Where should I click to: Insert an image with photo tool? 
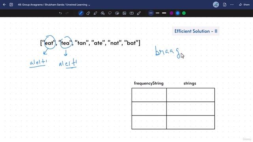(124, 13)
